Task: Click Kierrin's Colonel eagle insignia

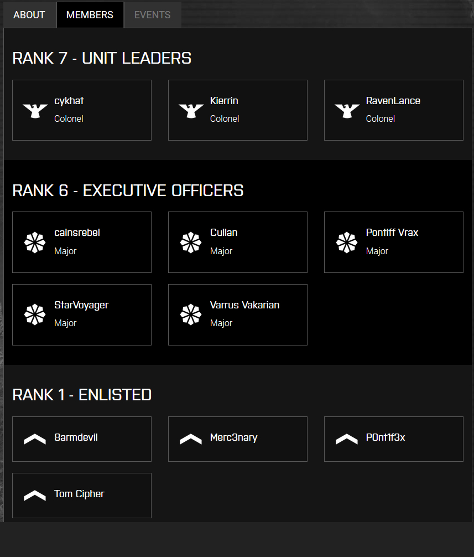Action: (x=191, y=110)
